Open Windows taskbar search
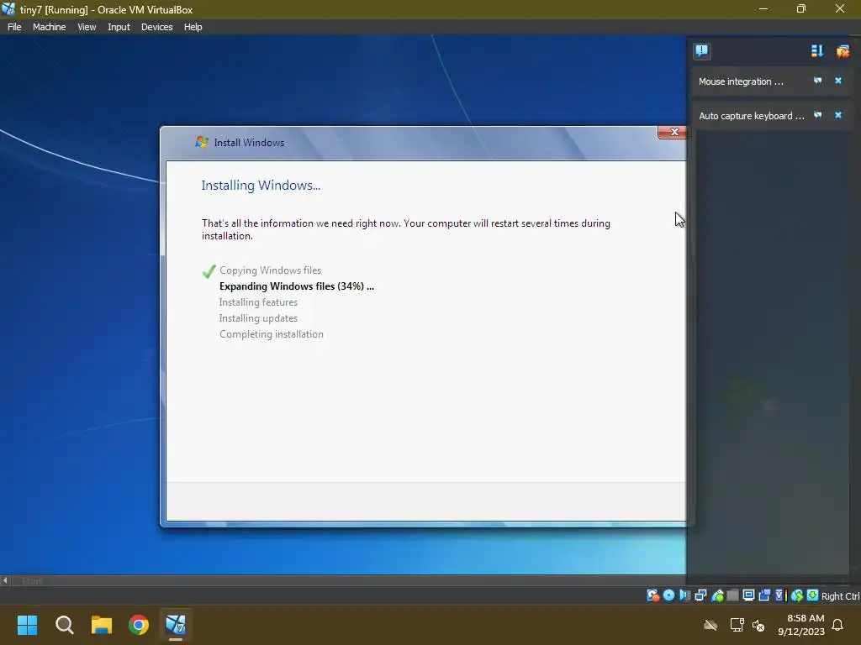Viewport: 861px width, 645px height. [64, 625]
